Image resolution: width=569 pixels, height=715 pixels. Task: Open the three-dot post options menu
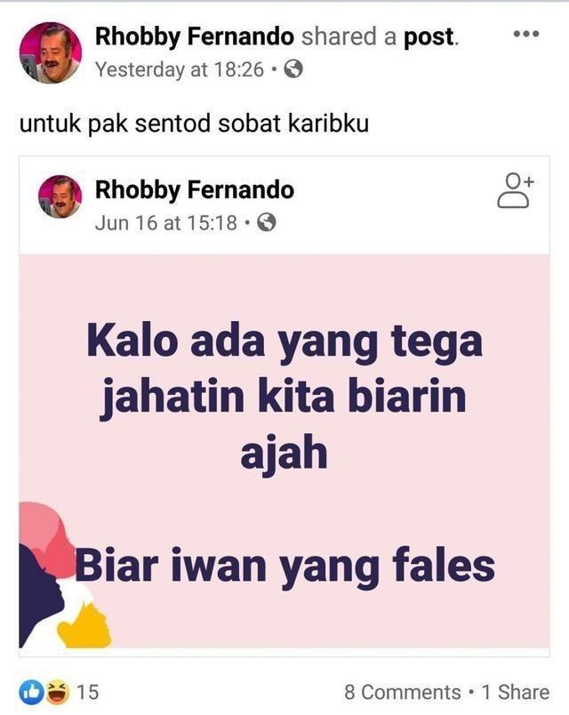click(x=526, y=34)
